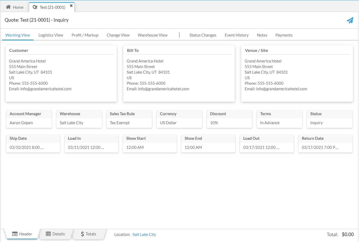This screenshot has height=242, width=359.
Task: Click the Details table grid icon
Action: point(48,234)
